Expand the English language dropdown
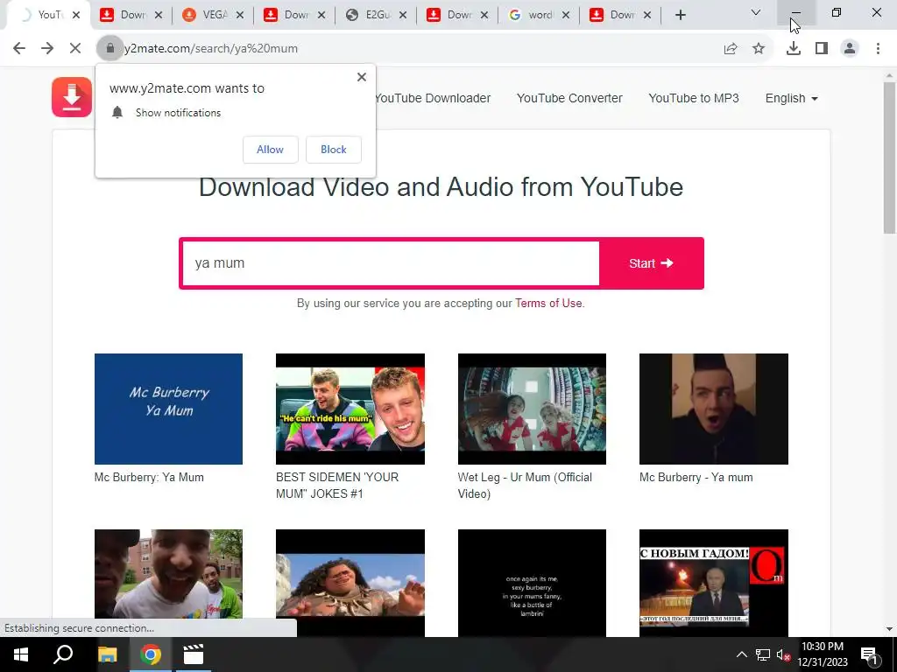 pyautogui.click(x=792, y=98)
